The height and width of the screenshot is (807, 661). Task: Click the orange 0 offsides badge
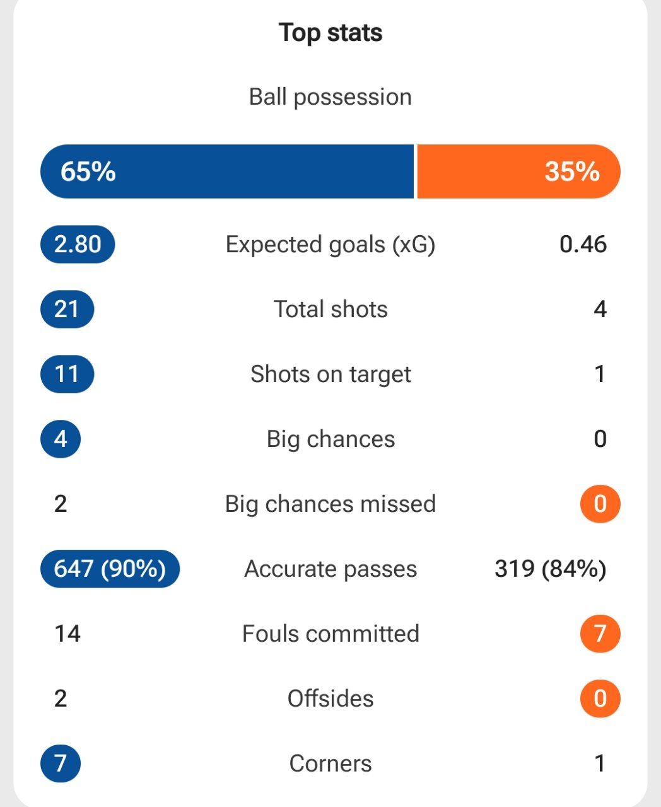tap(600, 699)
